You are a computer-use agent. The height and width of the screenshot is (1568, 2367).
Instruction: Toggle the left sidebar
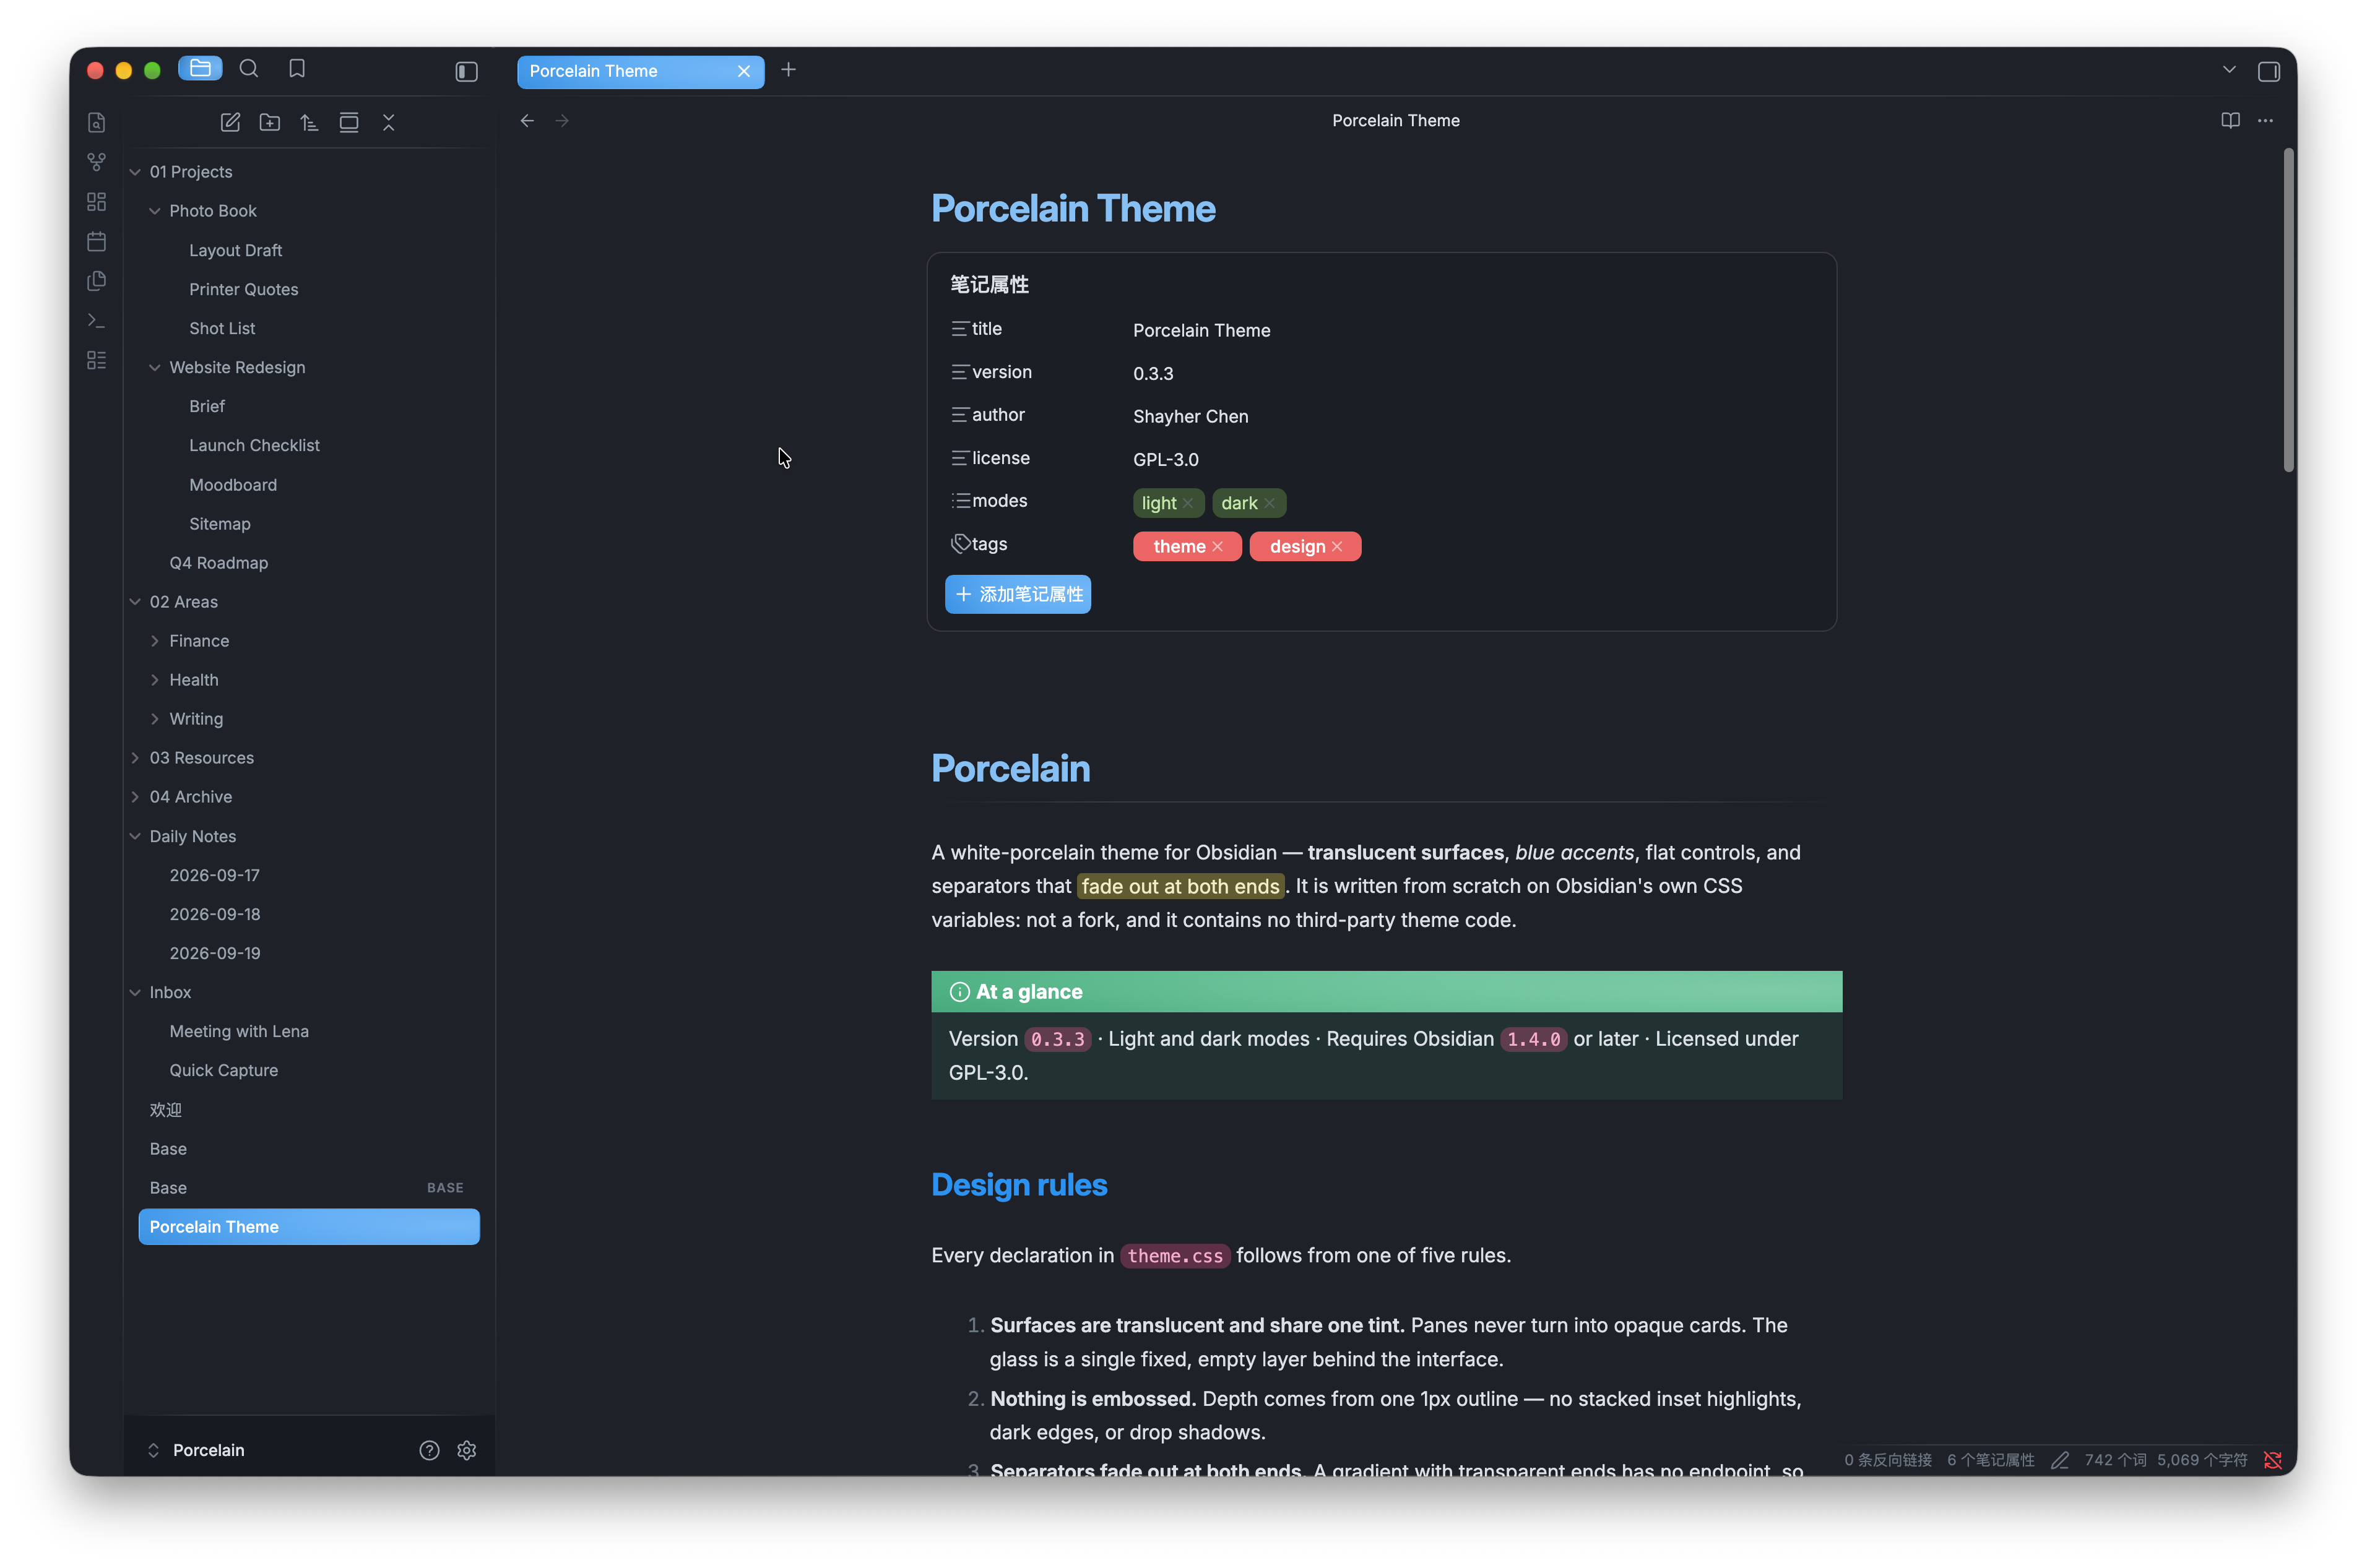[x=466, y=71]
